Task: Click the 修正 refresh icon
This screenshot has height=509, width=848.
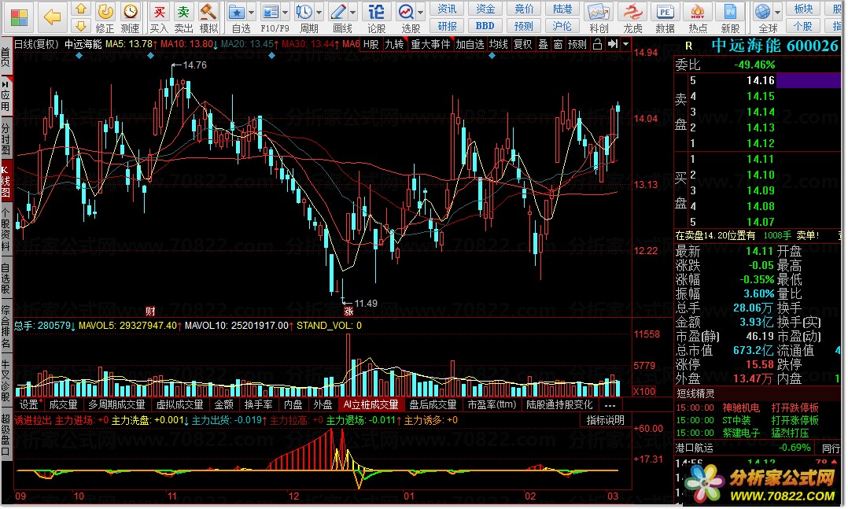Action: coord(105,12)
